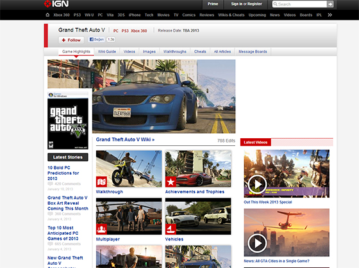Click the comment icon next to 665 Comments
The width and height of the screenshot is (359, 268).
pos(50,244)
